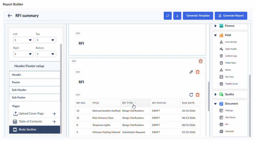Expand the Finance category
The height and width of the screenshot is (141, 255).
pos(215,26)
